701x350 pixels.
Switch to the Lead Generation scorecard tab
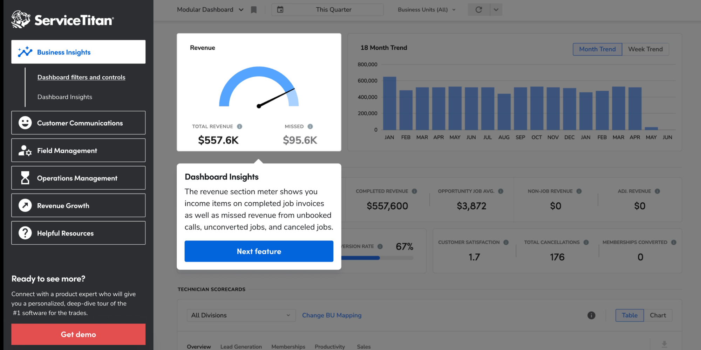(x=241, y=346)
